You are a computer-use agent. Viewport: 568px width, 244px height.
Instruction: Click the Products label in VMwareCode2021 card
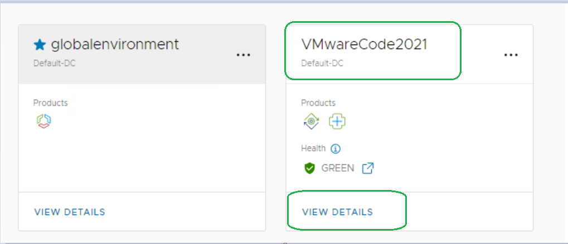coord(318,103)
